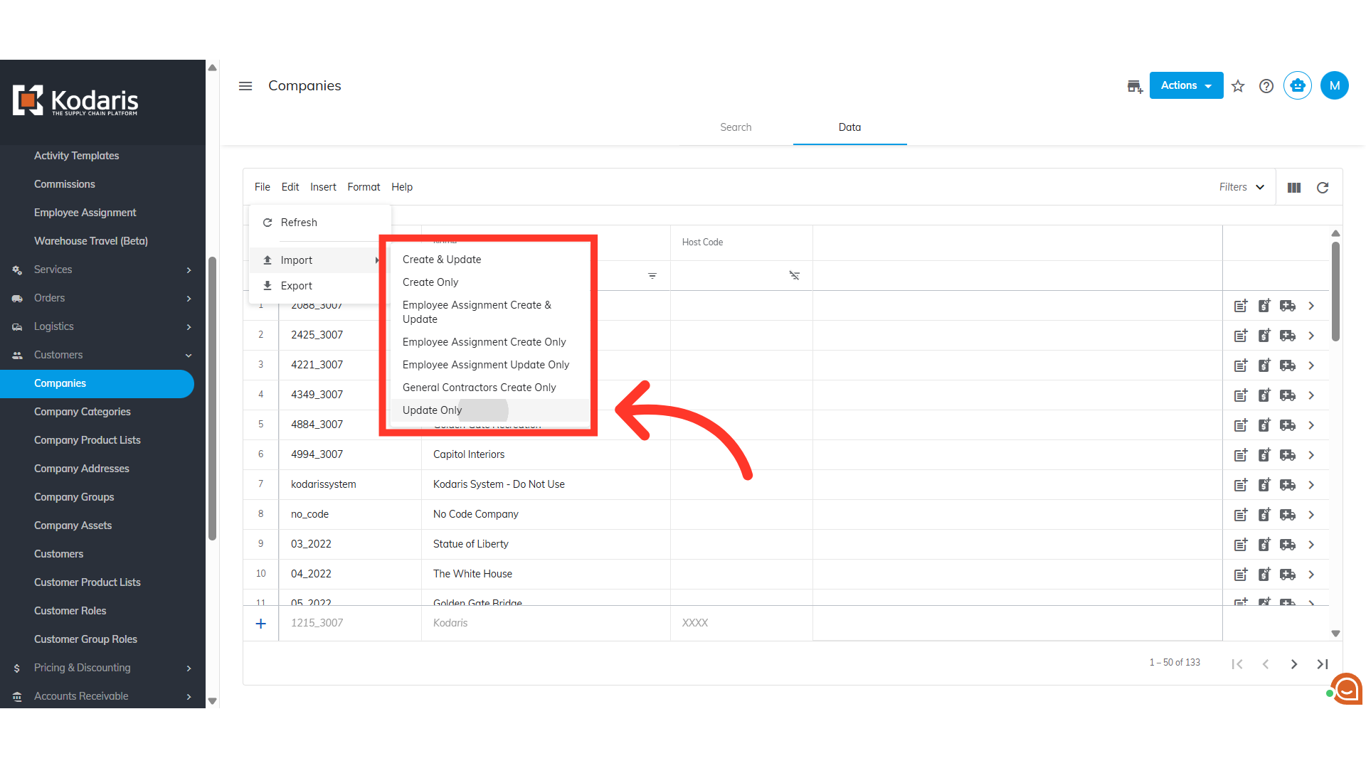Go to the next page arrow
The height and width of the screenshot is (768, 1366).
[x=1294, y=664]
